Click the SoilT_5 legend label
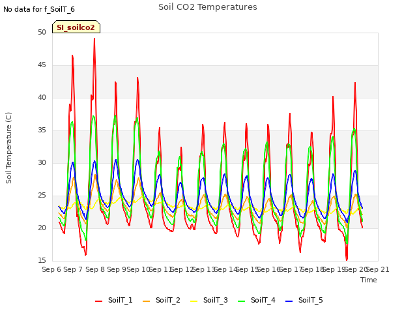 pos(310,300)
